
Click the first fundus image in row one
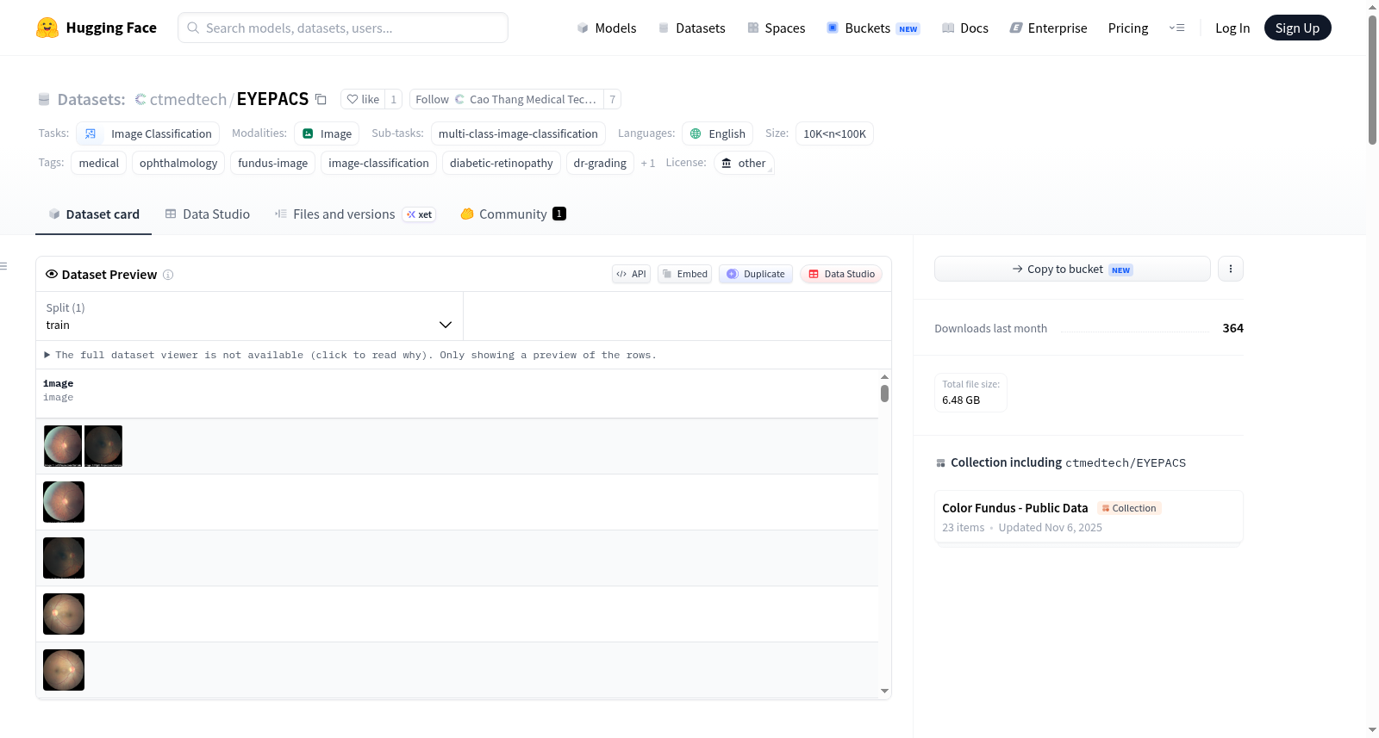click(x=63, y=446)
